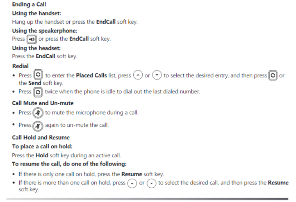This screenshot has height=202, width=296.
Task: Click the first redial icon after Press
Action: (x=38, y=74)
